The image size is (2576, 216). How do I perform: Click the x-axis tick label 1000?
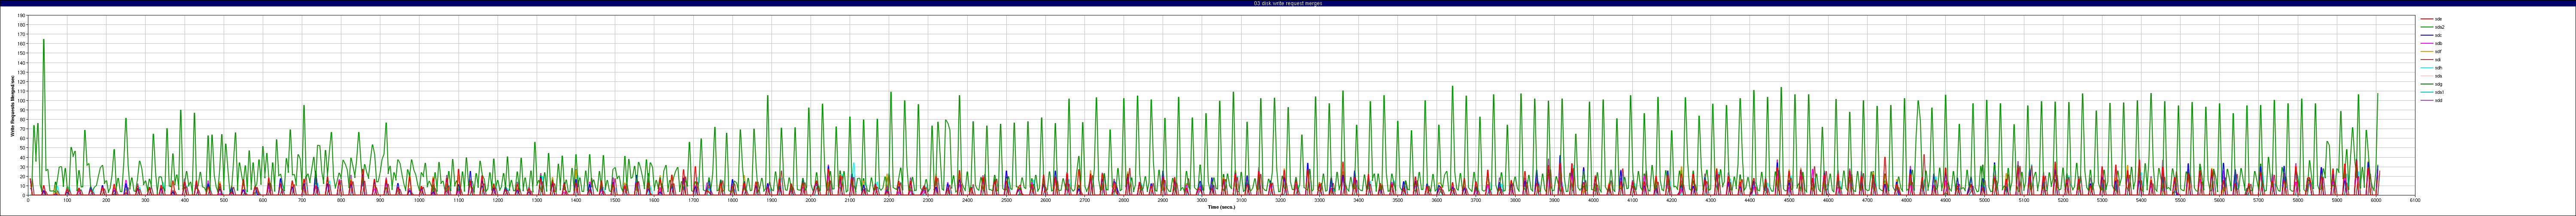419,200
